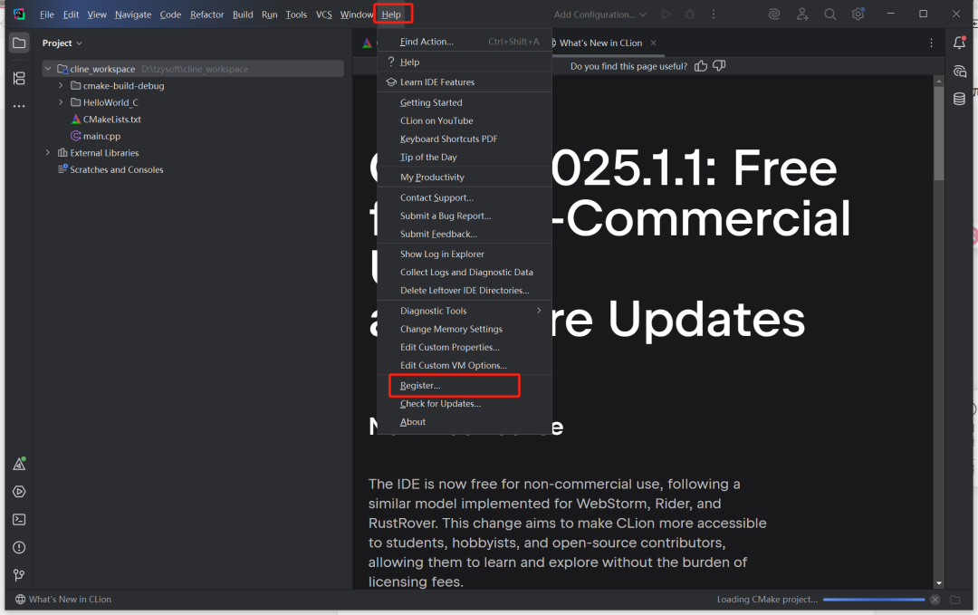Open the Notifications bell icon

tap(959, 43)
